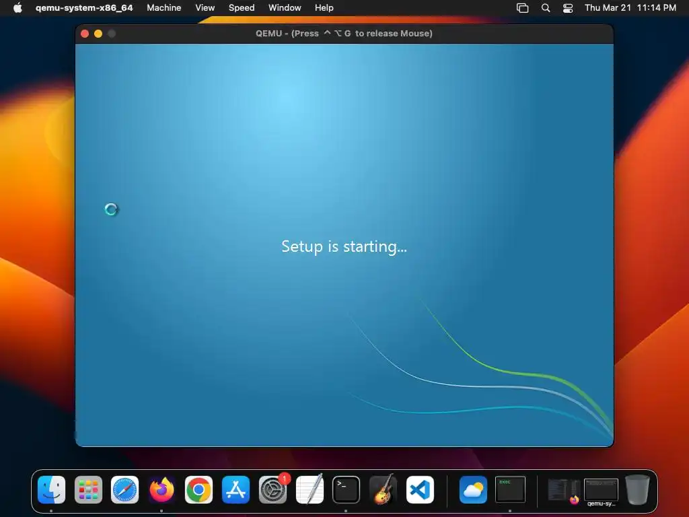Open the Help menu
Screen dimensions: 689x517
click(324, 7)
